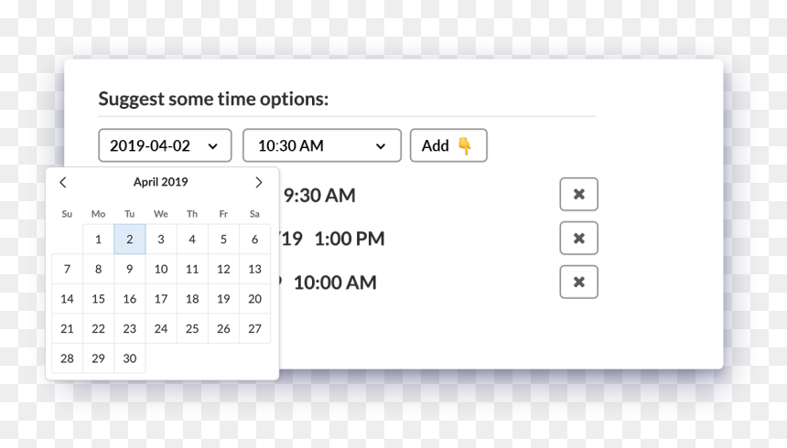Remove the 10:00 AM time option
787x448 pixels.
point(578,282)
